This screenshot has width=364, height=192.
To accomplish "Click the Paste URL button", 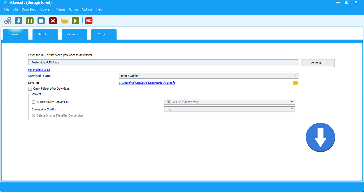I will pos(318,63).
